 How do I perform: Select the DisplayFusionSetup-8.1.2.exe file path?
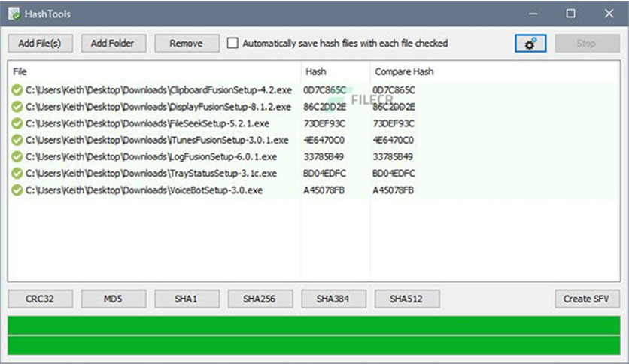[x=158, y=107]
